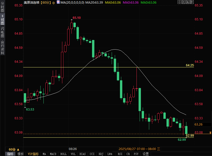Click the MA20:63.39 value in header
Screen dimensions: 212x156
point(94,3)
